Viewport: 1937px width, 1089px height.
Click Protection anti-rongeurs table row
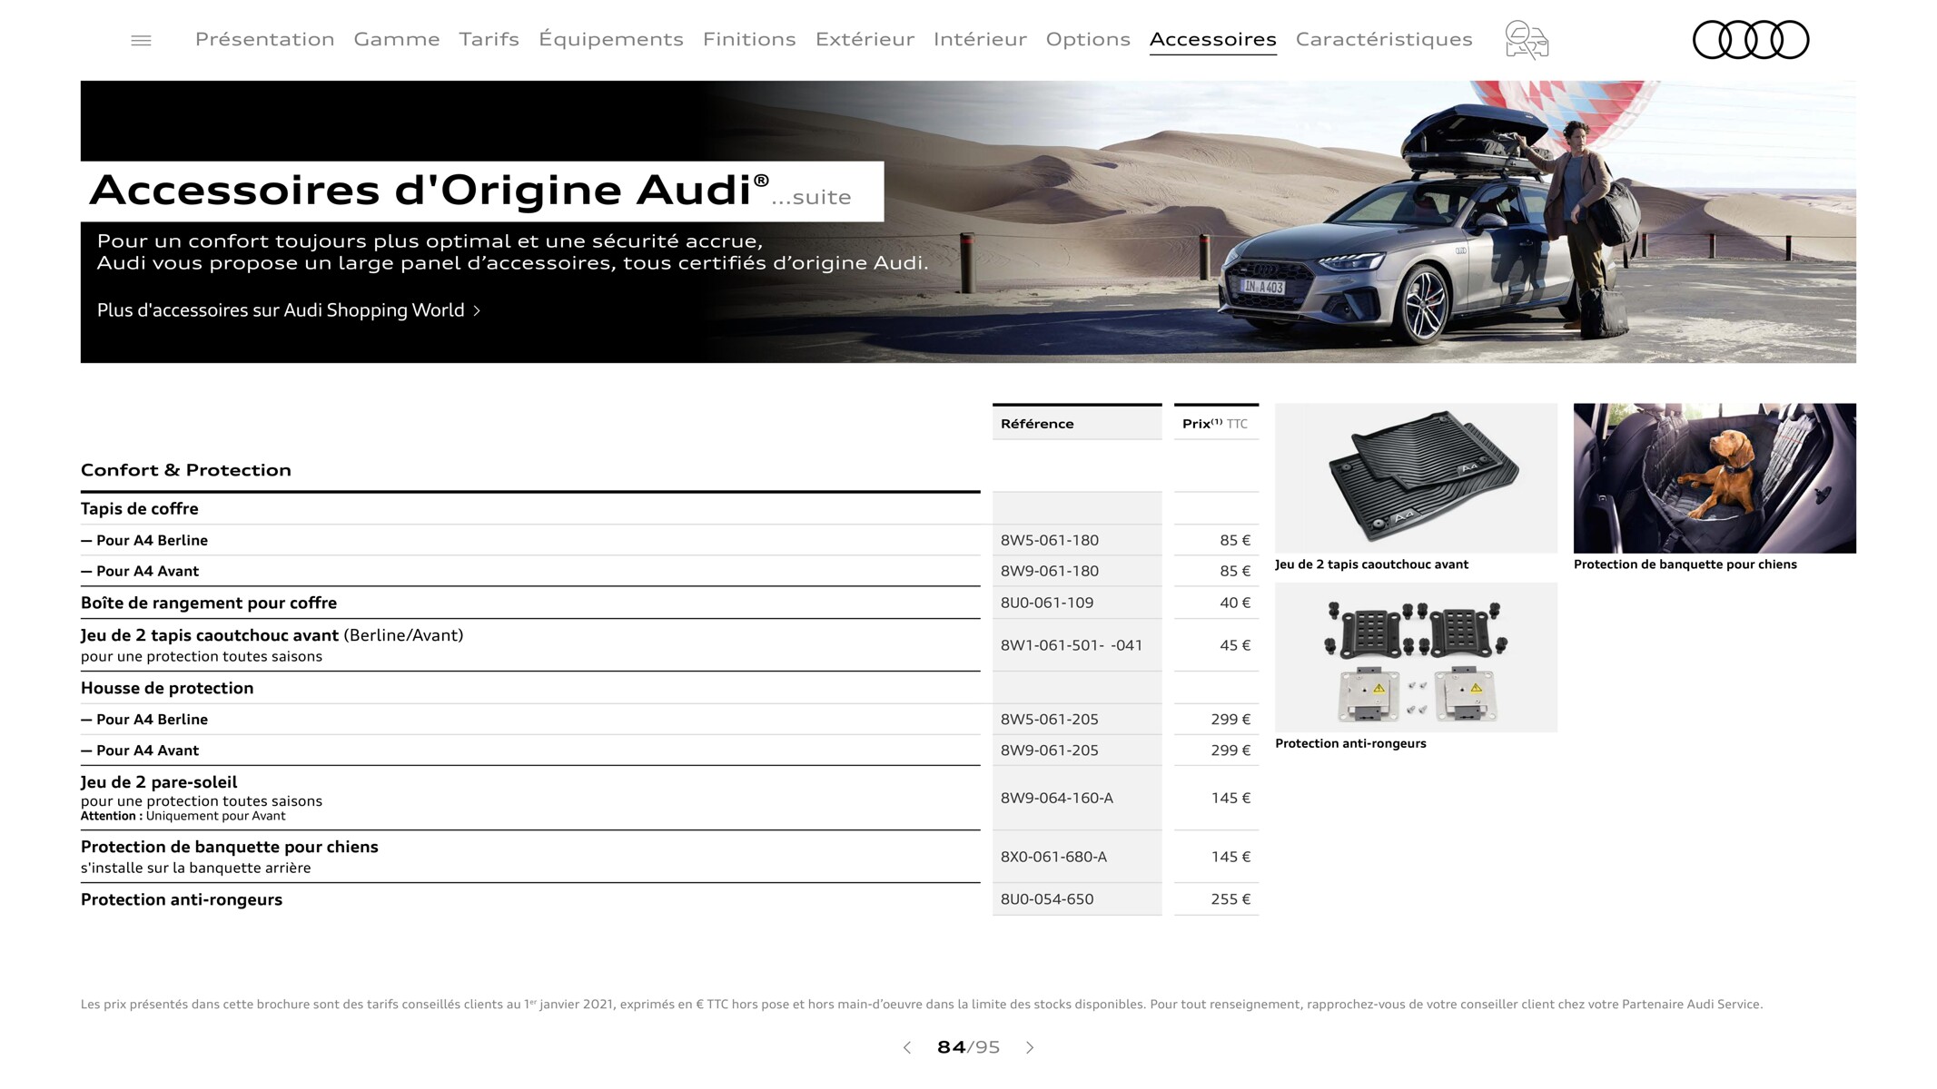(x=530, y=899)
